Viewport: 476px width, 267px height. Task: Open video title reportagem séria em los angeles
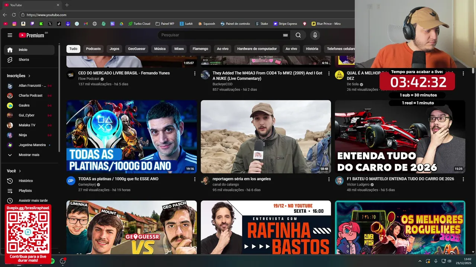point(242,179)
